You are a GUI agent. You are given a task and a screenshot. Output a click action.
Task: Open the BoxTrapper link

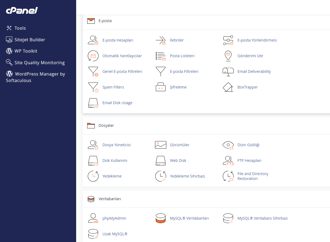[248, 87]
